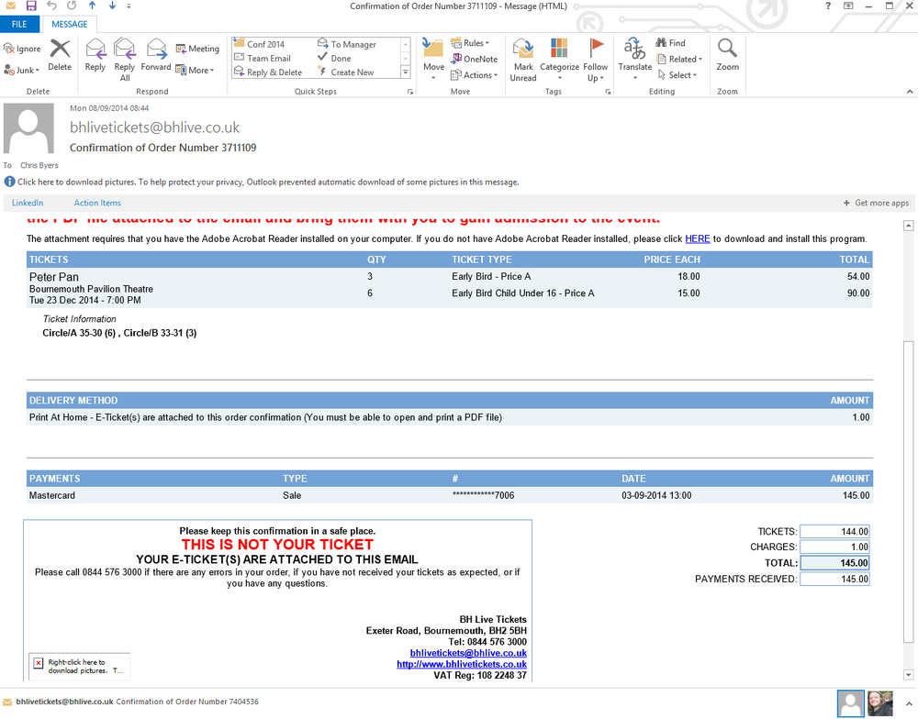Viewport: 918px width, 719px height.
Task: Go to previous item arrow
Action: (92, 6)
